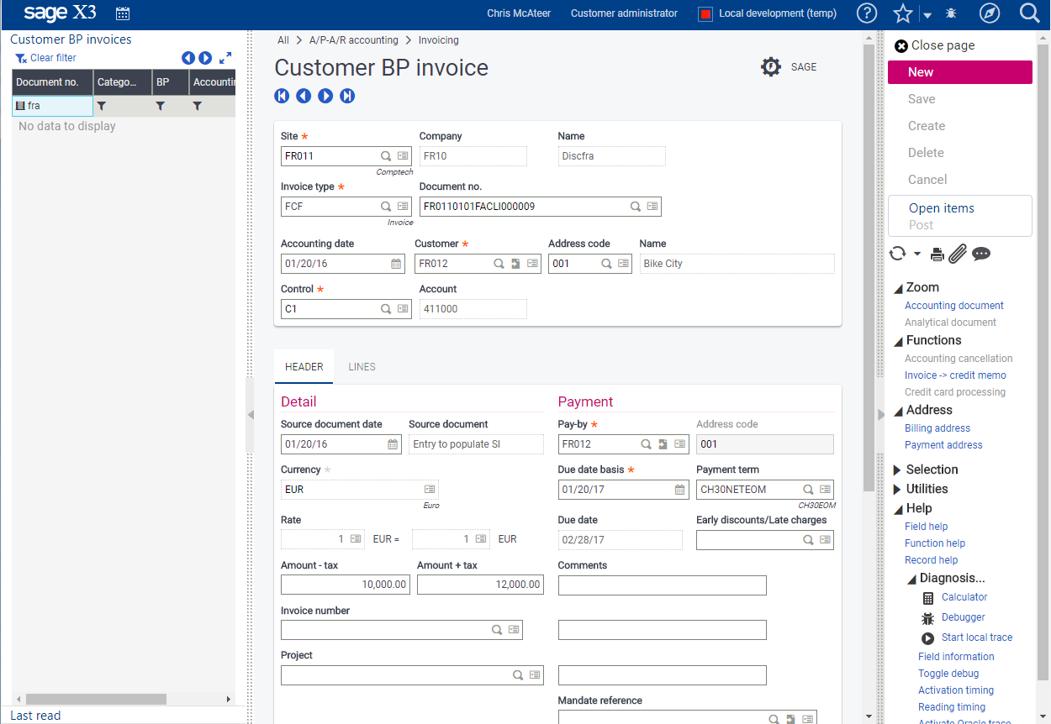Expand the Selection section
Screen dimensions: 1051x724
coord(897,470)
